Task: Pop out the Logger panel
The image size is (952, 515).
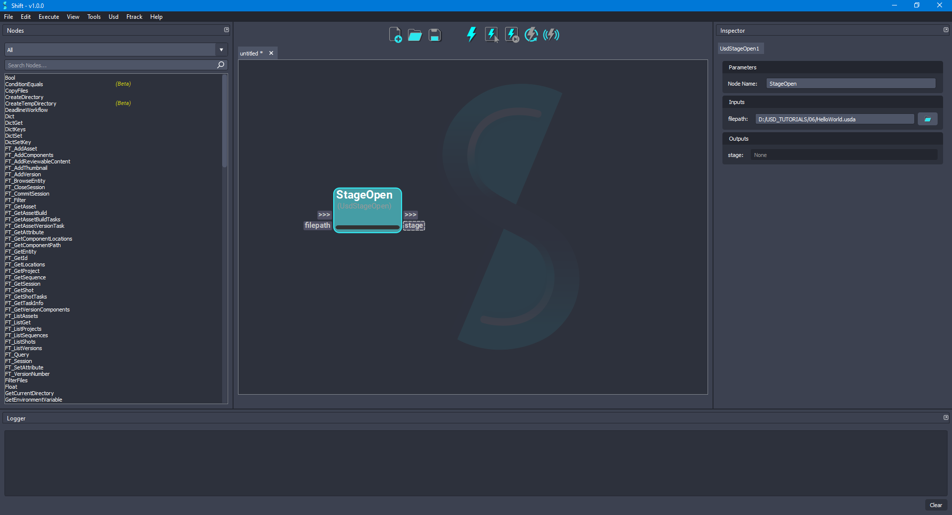Action: tap(945, 418)
